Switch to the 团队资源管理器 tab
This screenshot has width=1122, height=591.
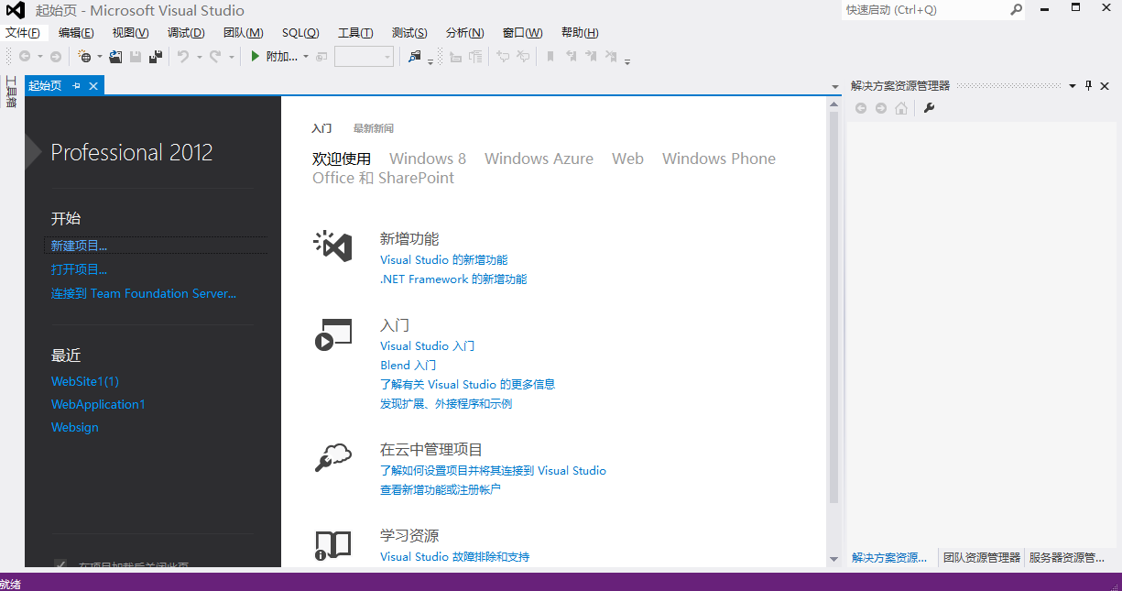coord(980,557)
